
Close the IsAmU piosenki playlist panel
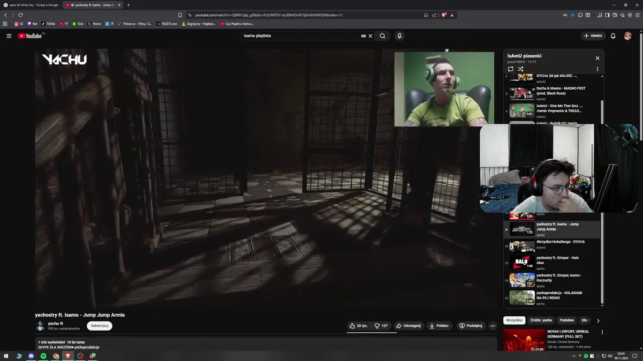point(597,58)
